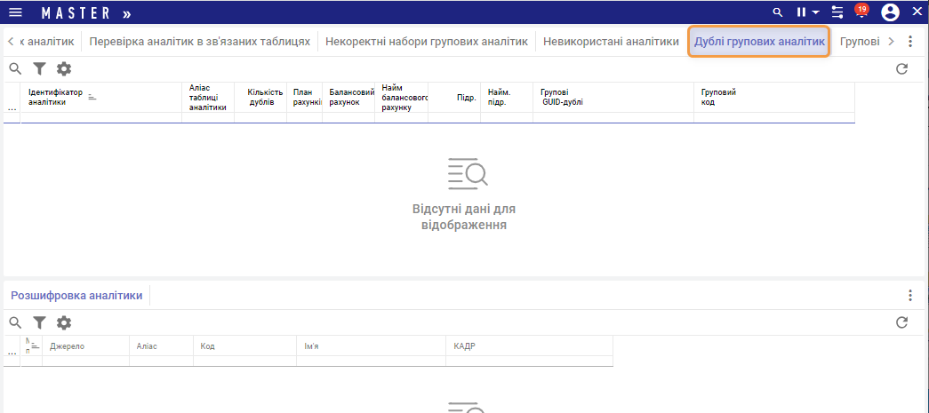Expand the pause dropdown arrow in top bar
The height and width of the screenshot is (413, 929).
click(x=815, y=13)
